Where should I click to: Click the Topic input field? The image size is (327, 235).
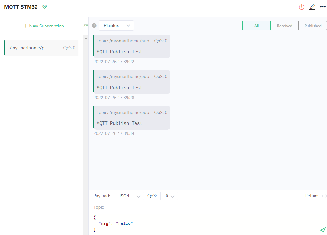208,207
